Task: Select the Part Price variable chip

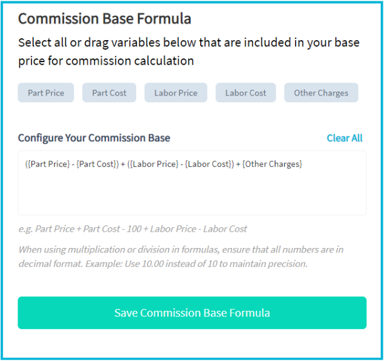Action: tap(46, 93)
